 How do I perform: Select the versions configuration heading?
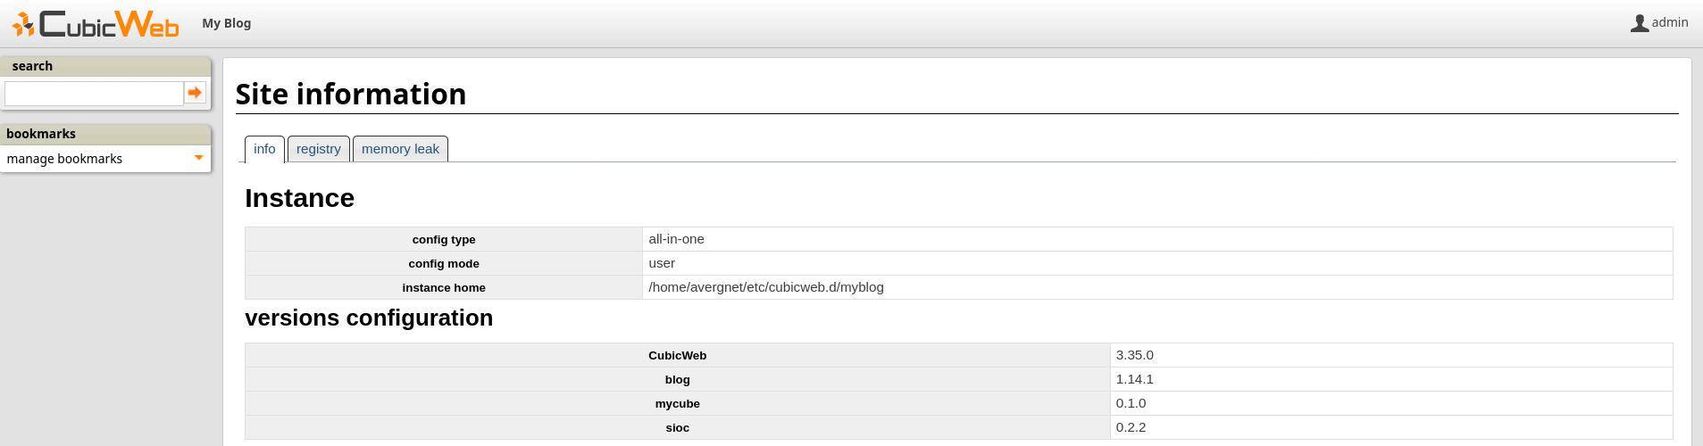369,318
